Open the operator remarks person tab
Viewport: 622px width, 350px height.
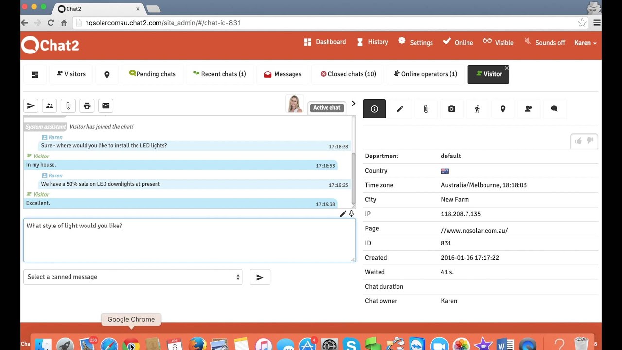click(x=528, y=109)
